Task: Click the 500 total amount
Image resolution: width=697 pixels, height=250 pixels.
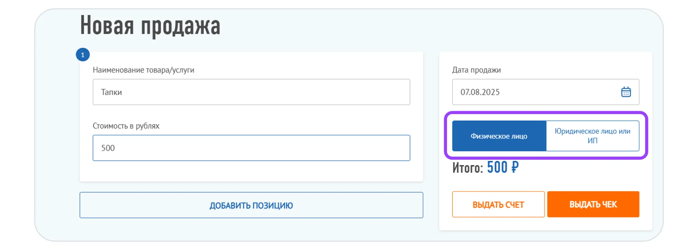Action: 497,167
